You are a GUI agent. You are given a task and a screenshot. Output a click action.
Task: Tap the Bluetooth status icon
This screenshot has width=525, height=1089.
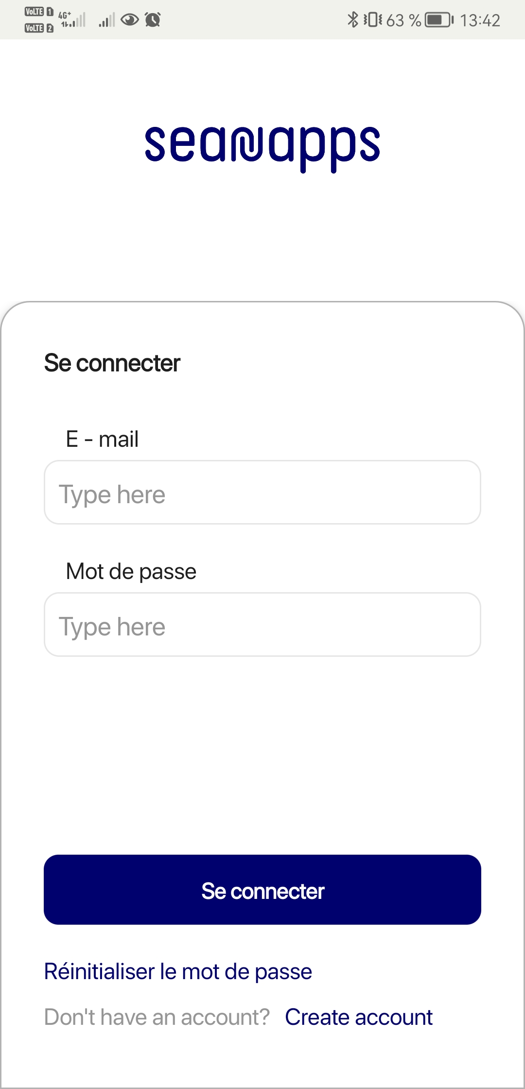click(353, 19)
